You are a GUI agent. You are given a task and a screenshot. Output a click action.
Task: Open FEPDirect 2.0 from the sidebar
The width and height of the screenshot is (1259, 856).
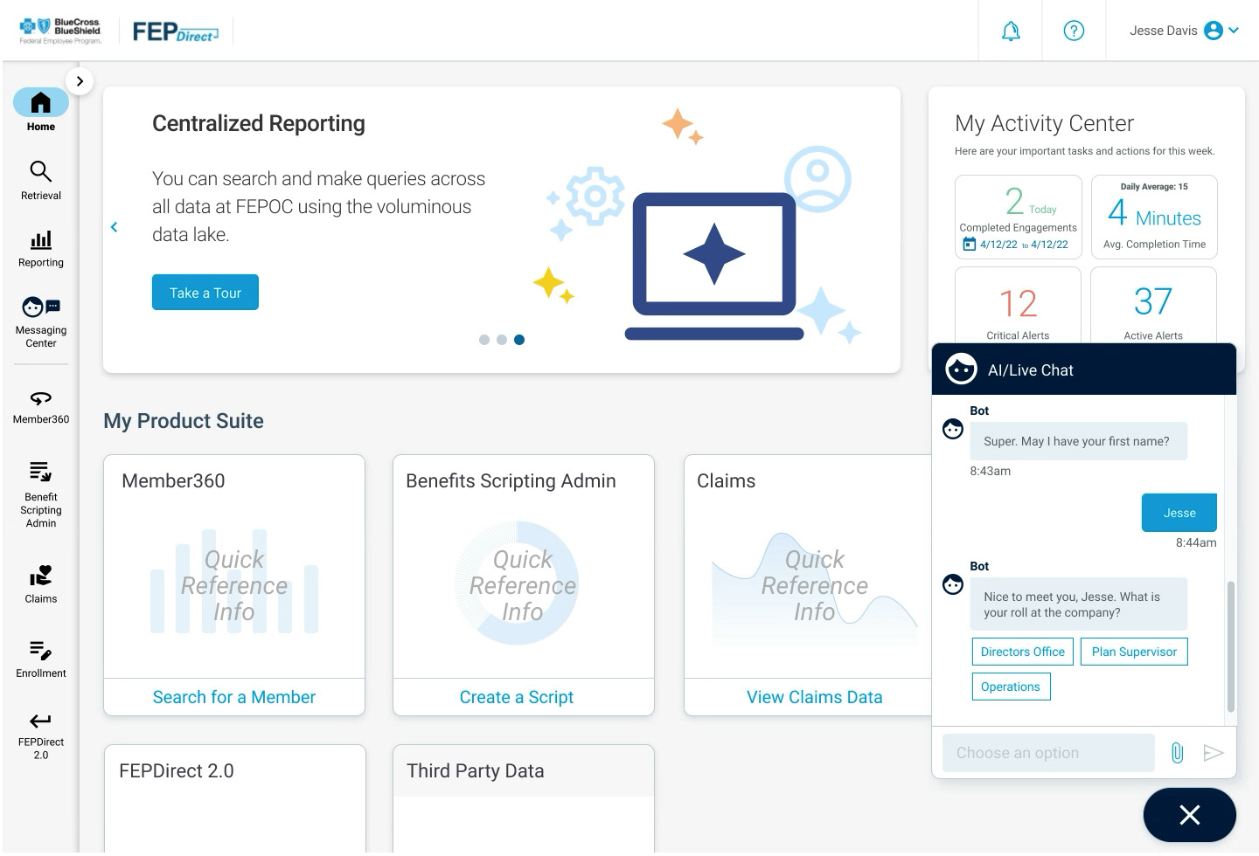[x=41, y=736]
